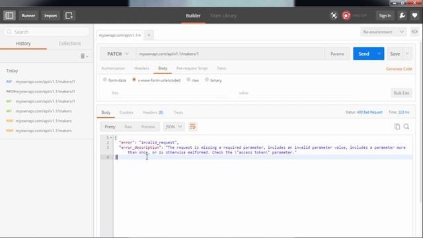Click the response Time value
Image resolution: width=423 pixels, height=238 pixels.
tap(404, 112)
